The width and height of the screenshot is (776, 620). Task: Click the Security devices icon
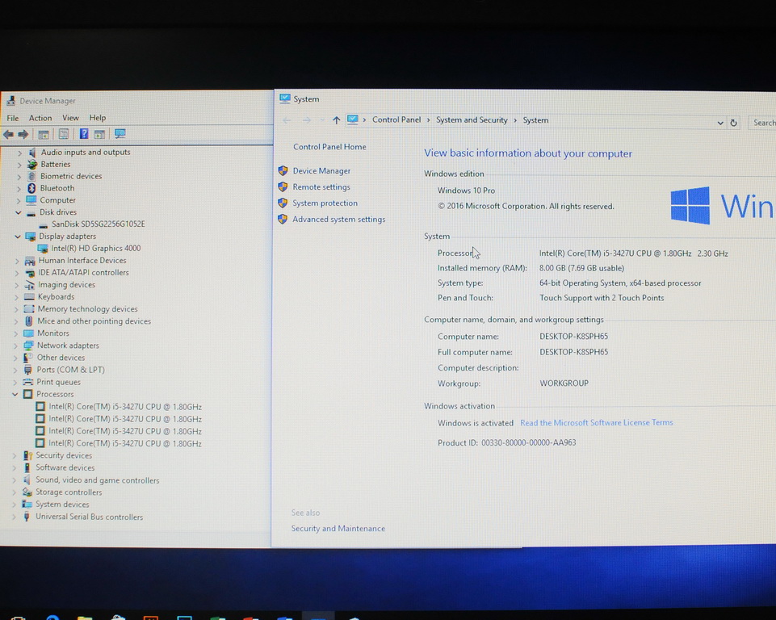(27, 456)
